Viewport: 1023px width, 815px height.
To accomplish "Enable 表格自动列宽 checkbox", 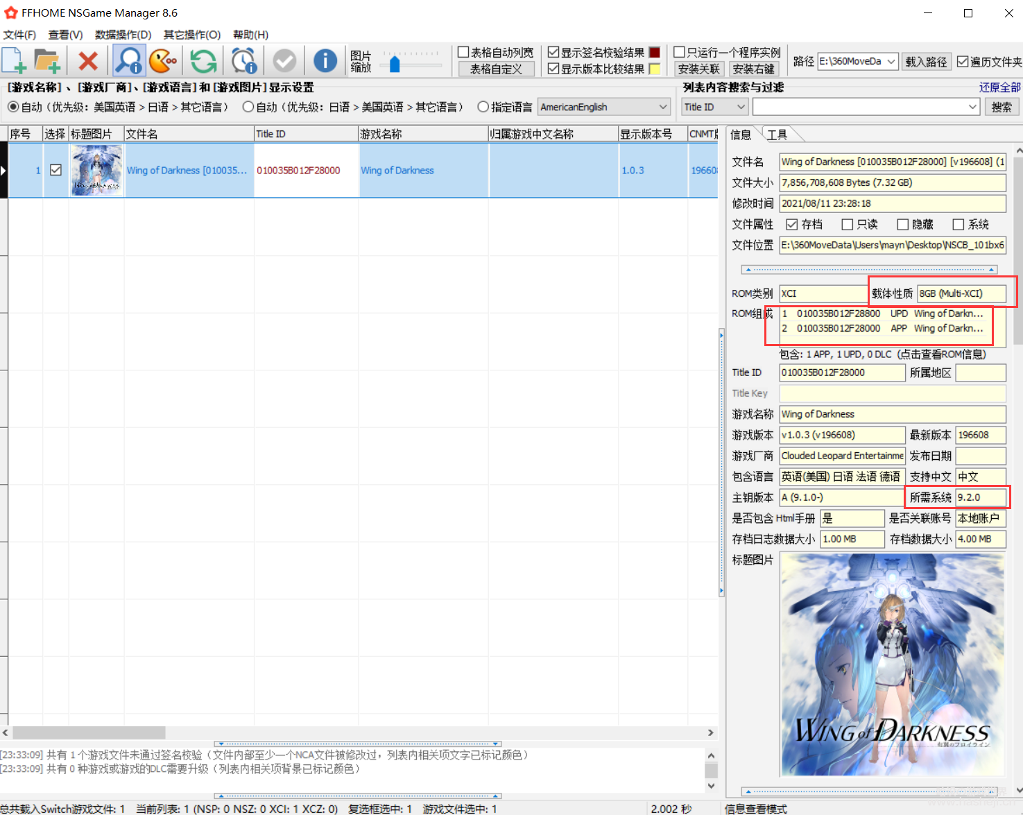I will tap(463, 52).
